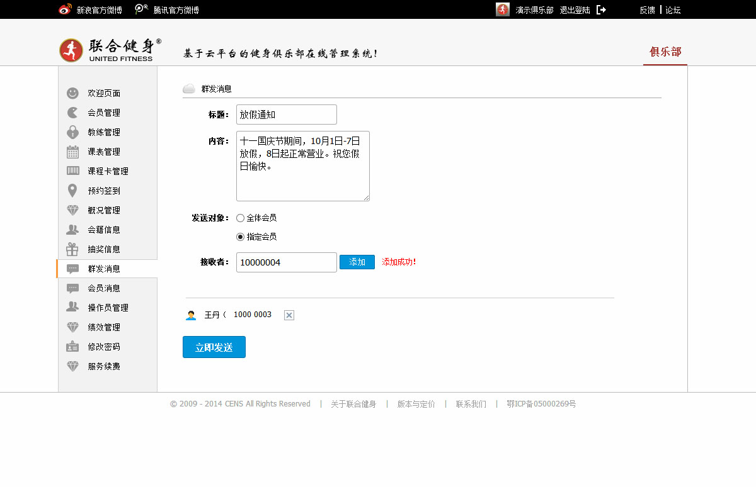Switch to the 俱乐部 tab
Screen dimensions: 756x487
point(665,52)
